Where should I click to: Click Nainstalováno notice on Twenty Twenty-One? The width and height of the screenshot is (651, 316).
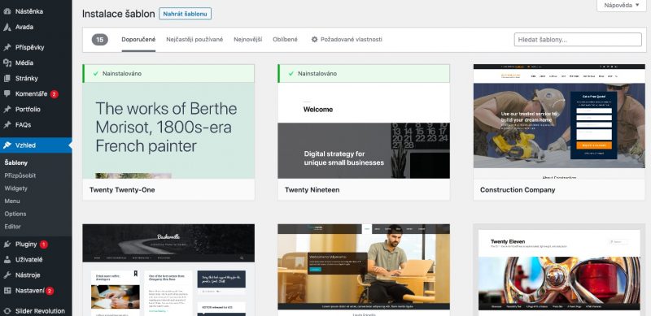(x=168, y=73)
